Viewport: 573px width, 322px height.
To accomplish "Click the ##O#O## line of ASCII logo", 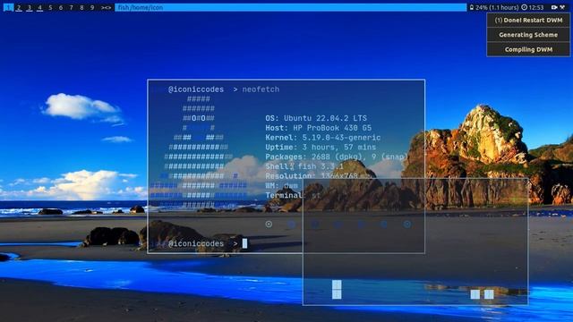I will pyautogui.click(x=199, y=118).
